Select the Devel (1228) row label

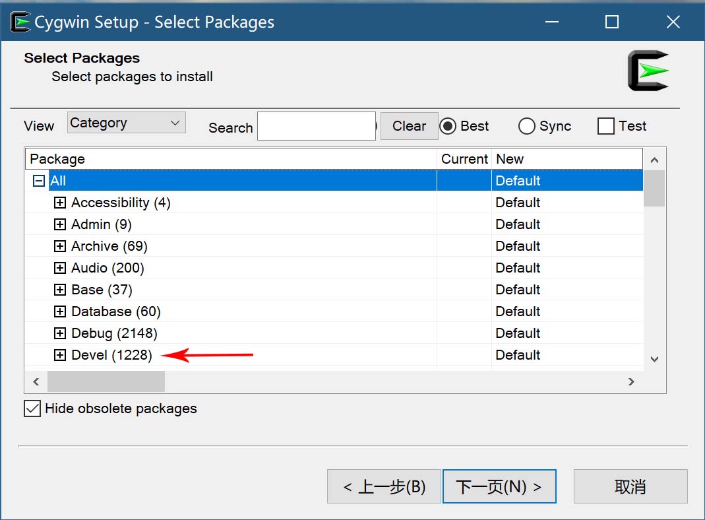(x=112, y=355)
